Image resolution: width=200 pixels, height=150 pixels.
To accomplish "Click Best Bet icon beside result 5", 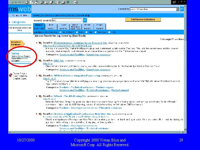I will [40, 114].
